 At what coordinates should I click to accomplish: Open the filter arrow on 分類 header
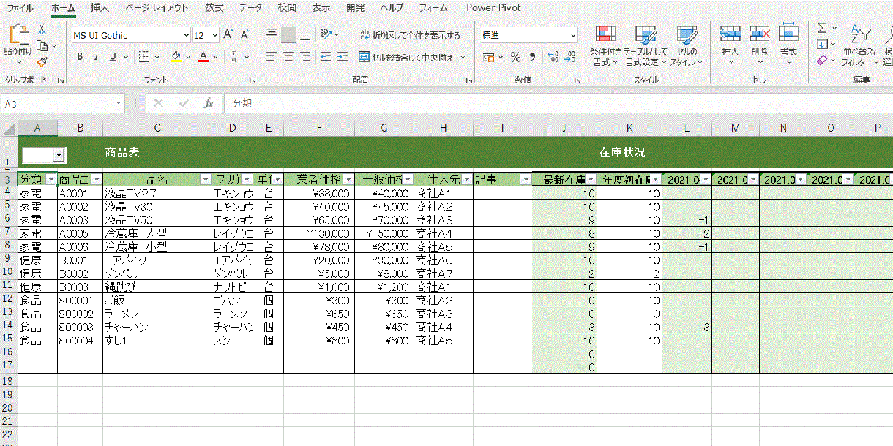pyautogui.click(x=51, y=179)
